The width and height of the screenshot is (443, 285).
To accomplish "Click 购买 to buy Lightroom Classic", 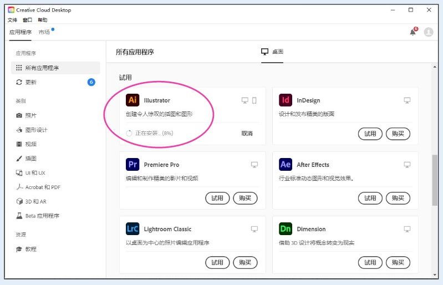I will coord(245,262).
